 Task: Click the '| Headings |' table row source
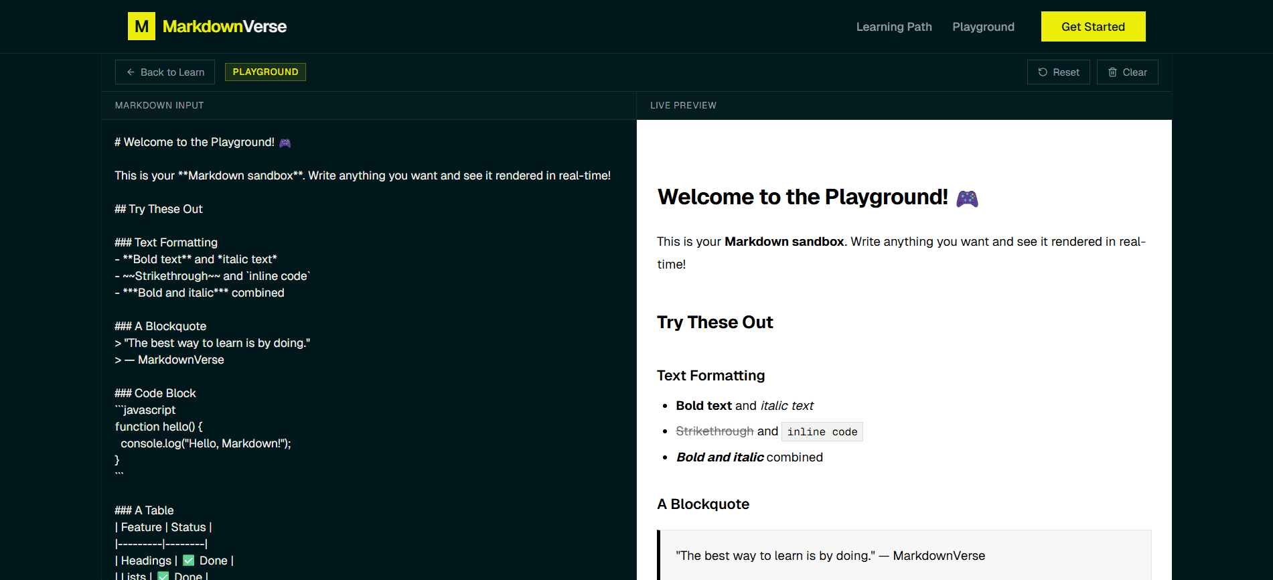tap(174, 561)
